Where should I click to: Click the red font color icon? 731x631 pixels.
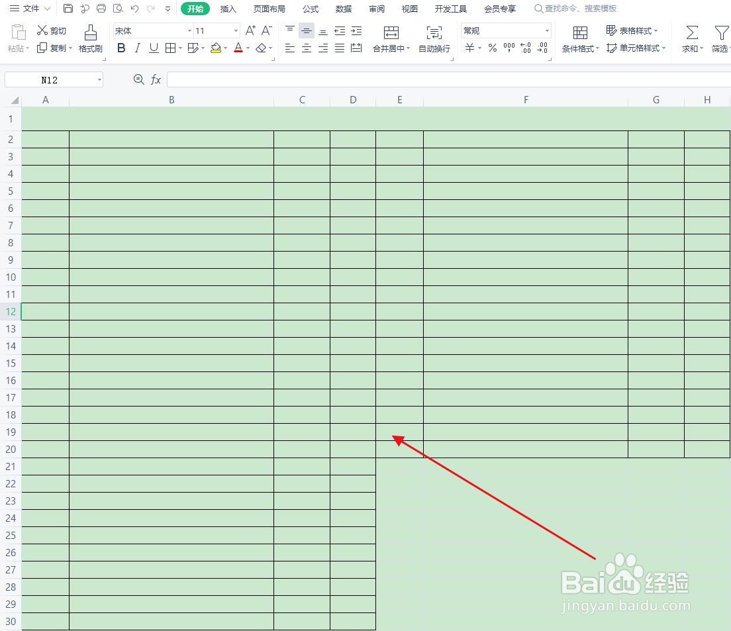(x=238, y=48)
